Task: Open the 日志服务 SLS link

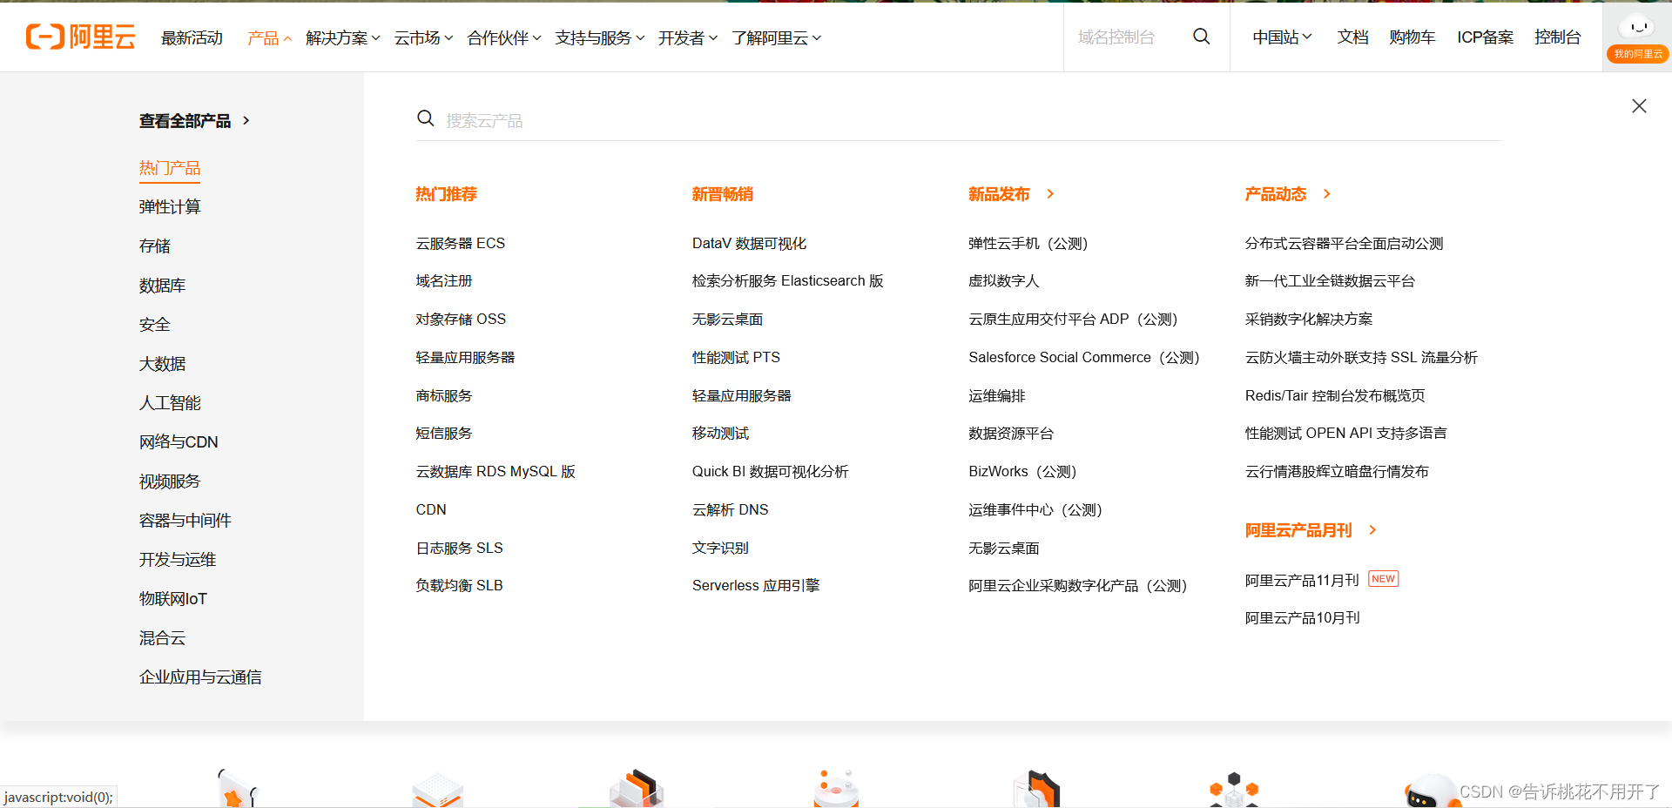Action: click(460, 548)
